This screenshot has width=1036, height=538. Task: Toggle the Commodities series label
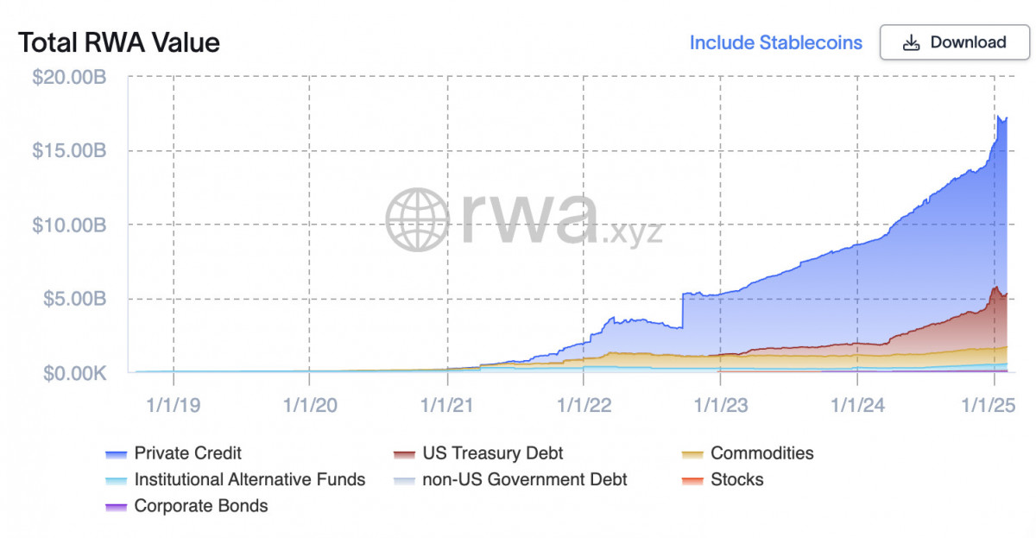(x=762, y=453)
